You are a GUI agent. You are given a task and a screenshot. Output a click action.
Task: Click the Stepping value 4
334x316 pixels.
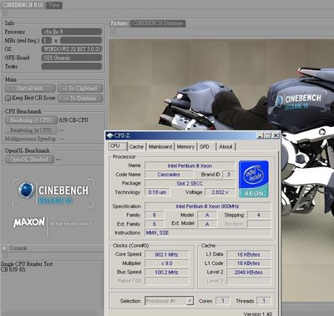[259, 215]
